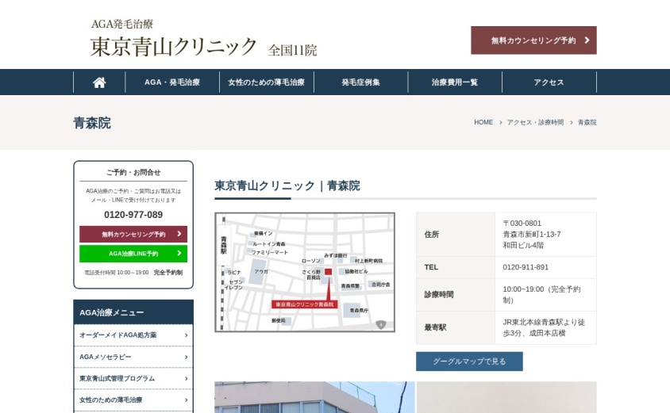Click the 住所 table label

click(432, 234)
